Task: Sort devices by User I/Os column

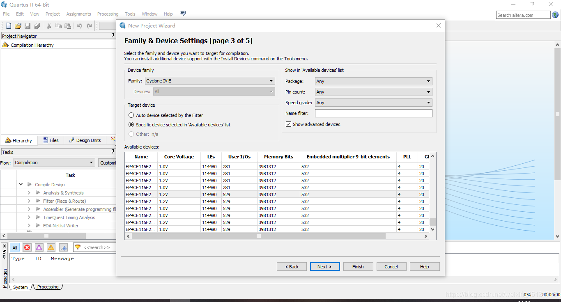Action: click(239, 157)
